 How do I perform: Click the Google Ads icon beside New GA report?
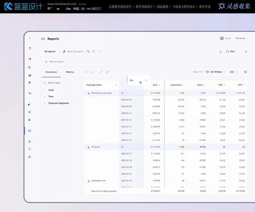64,51
